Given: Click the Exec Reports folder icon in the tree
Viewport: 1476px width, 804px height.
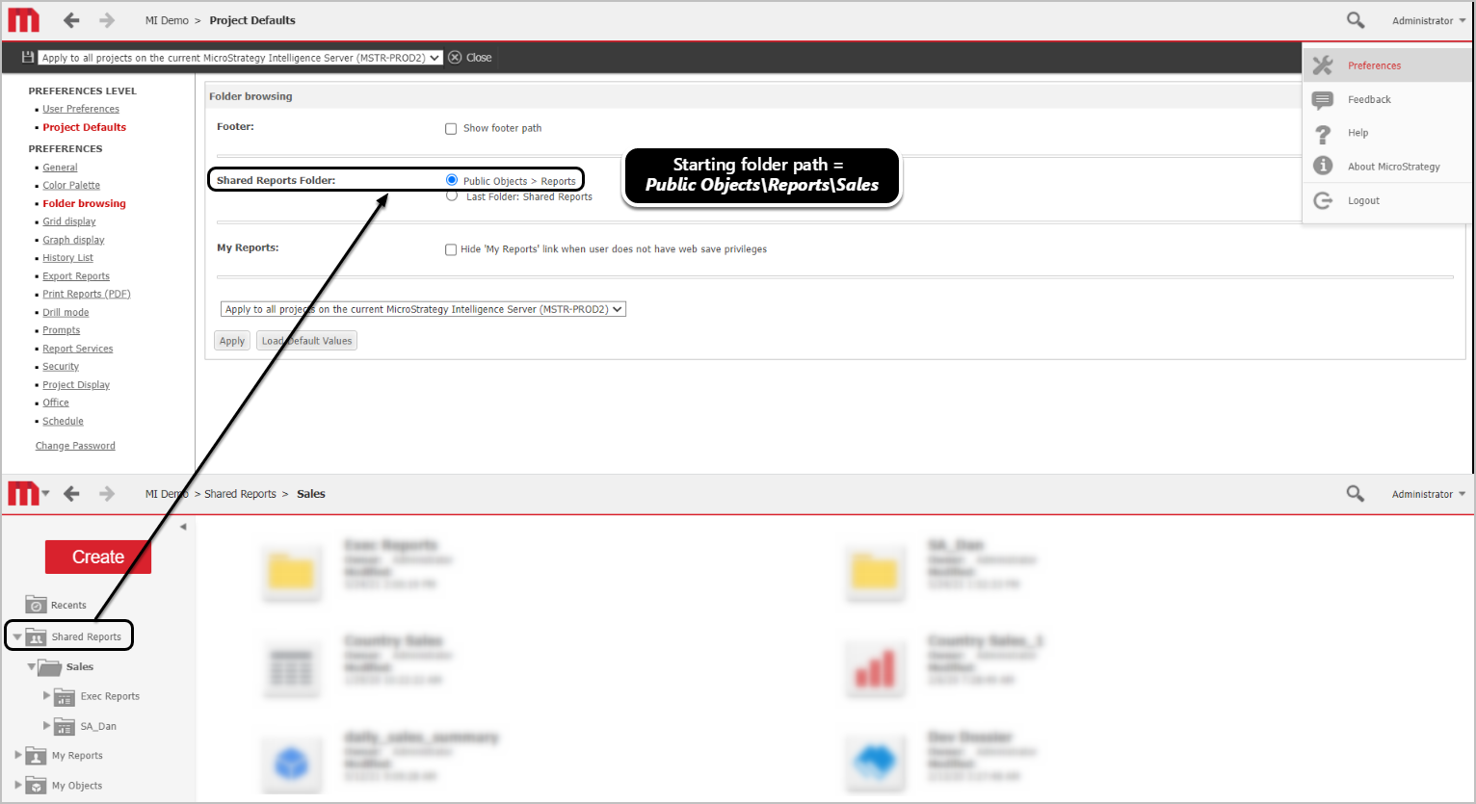Looking at the screenshot, I should pos(65,696).
